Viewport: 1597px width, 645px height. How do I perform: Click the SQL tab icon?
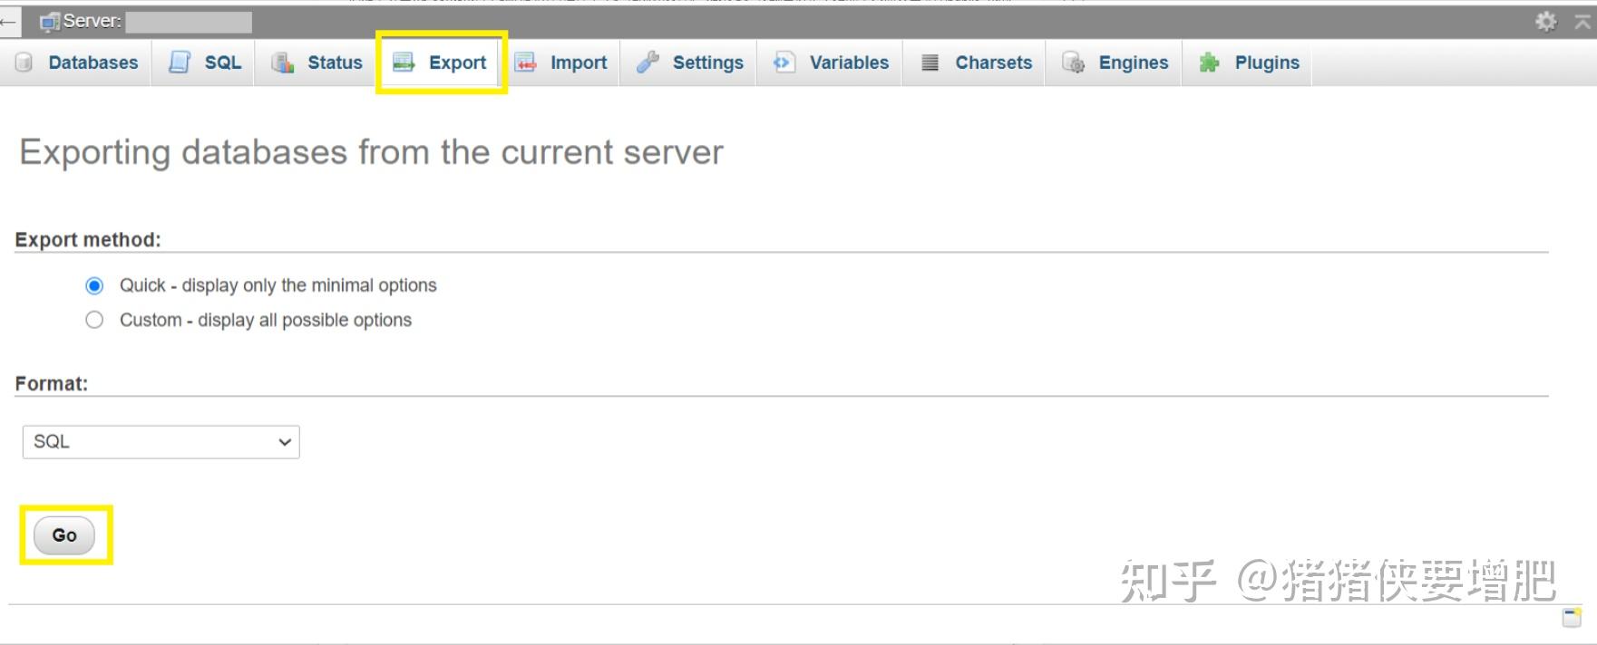pyautogui.click(x=180, y=62)
